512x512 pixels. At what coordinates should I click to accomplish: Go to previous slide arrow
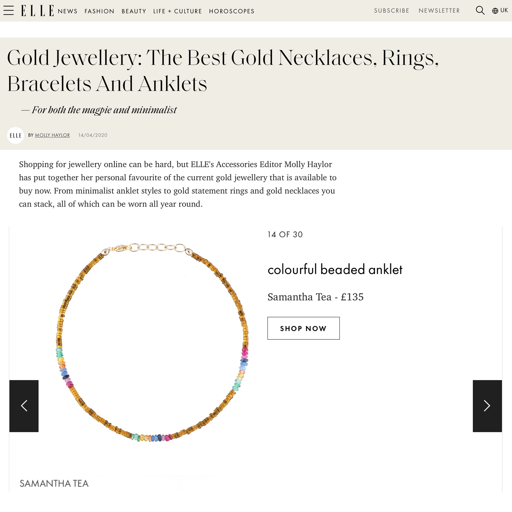click(24, 406)
